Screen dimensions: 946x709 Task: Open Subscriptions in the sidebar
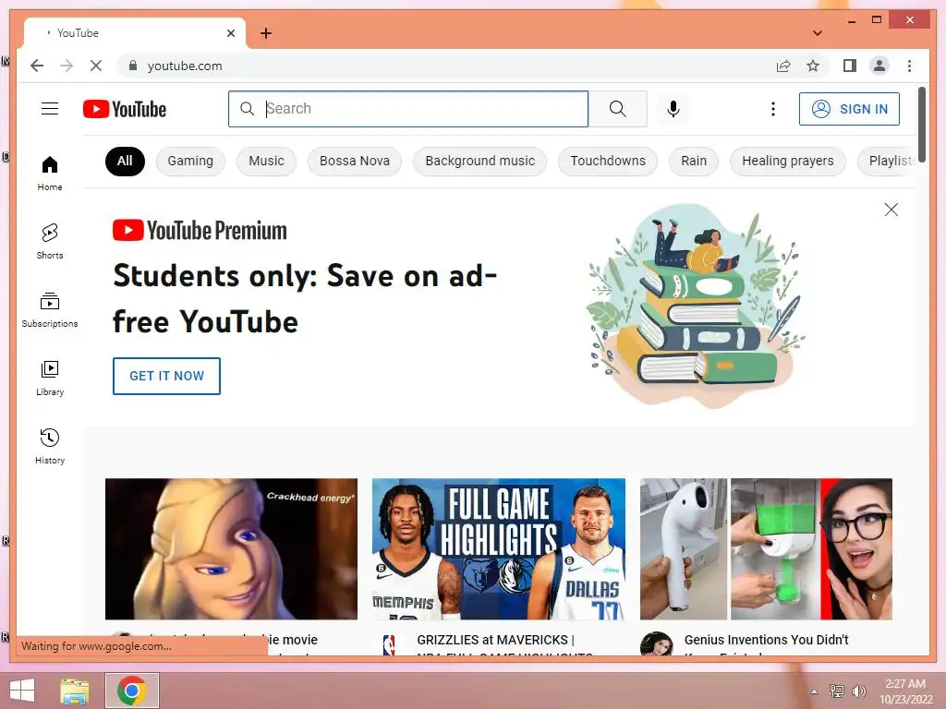(x=50, y=310)
